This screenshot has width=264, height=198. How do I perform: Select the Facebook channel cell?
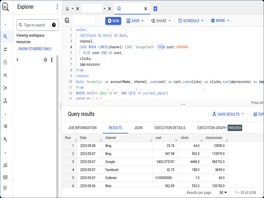pos(127,170)
